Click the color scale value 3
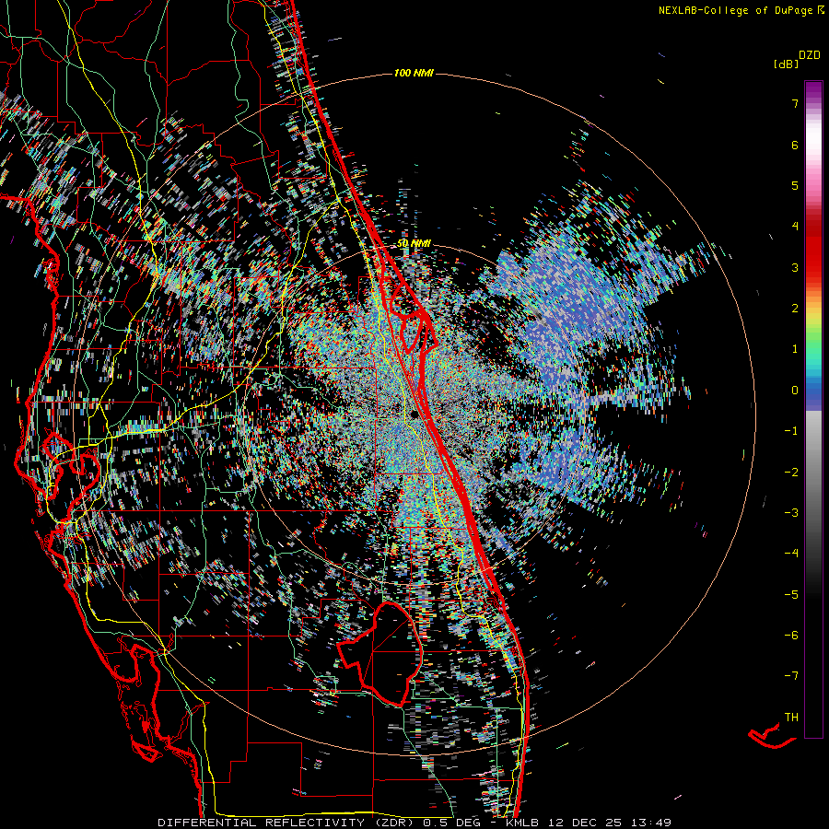The image size is (829, 829). (x=795, y=267)
